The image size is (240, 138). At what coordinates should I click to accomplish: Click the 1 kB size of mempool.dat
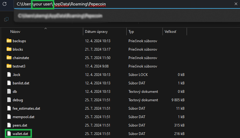[x=181, y=117]
